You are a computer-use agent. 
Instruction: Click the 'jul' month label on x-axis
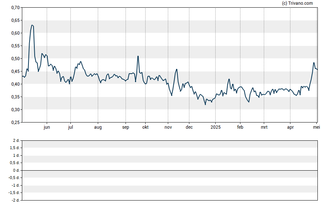pyautogui.click(x=70, y=127)
